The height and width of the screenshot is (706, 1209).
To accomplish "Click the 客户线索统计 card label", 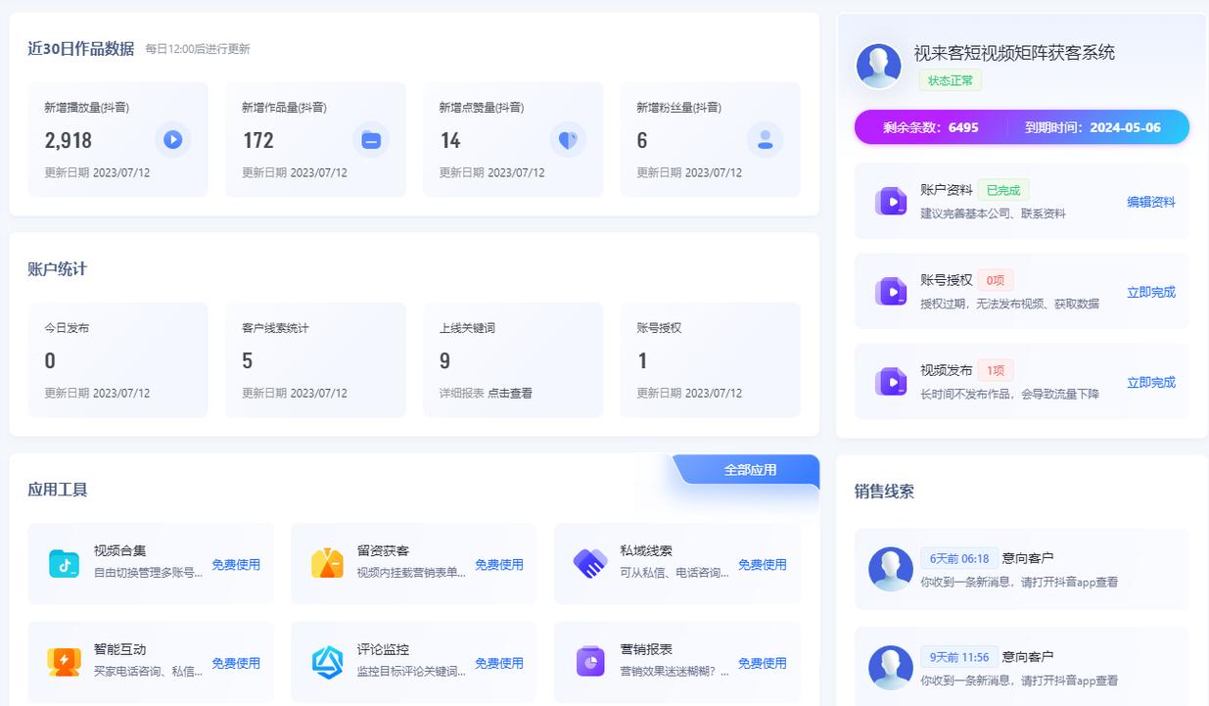I will tap(275, 328).
